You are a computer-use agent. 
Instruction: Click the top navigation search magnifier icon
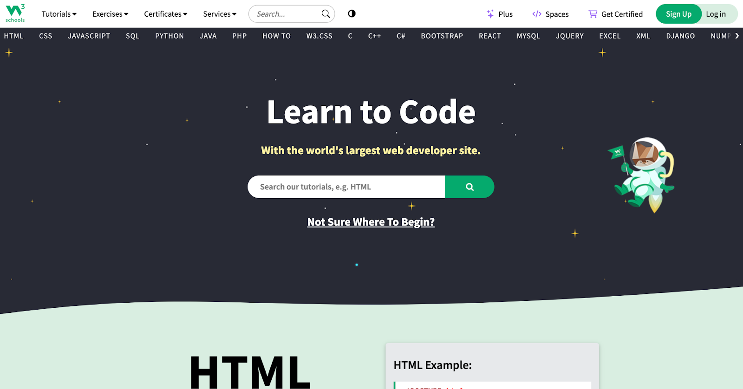326,14
